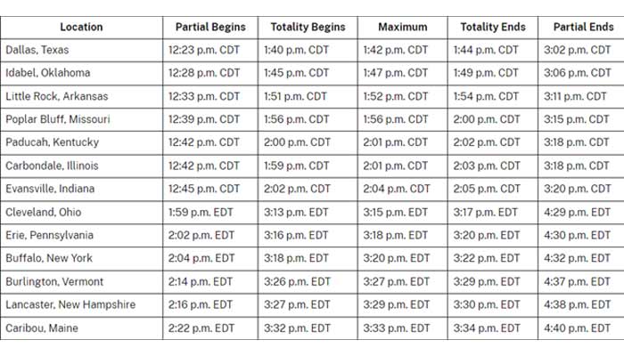Image resolution: width=624 pixels, height=356 pixels.
Task: Select the Maximum column header
Action: tap(403, 27)
